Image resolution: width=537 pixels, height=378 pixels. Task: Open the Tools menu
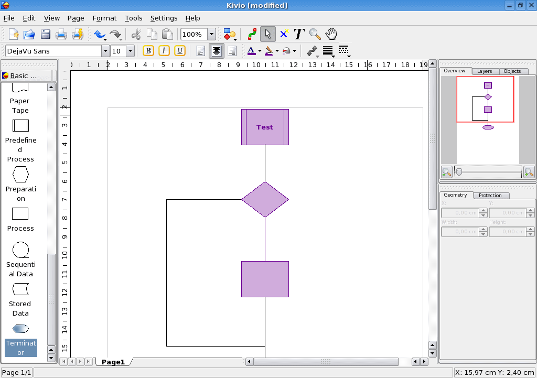(x=133, y=18)
